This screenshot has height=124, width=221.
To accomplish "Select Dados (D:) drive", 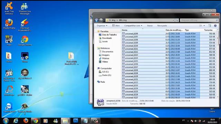I will point(105,75).
